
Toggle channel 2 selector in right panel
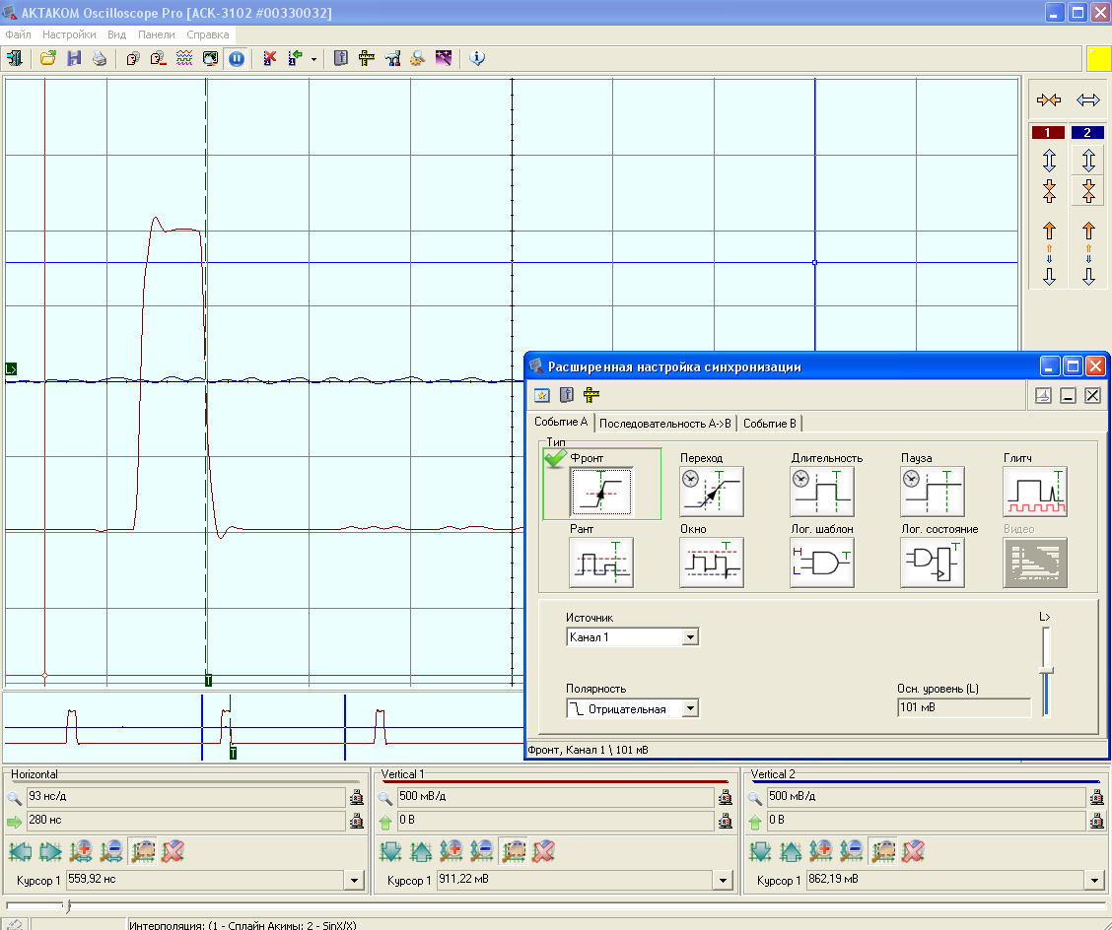coord(1087,132)
